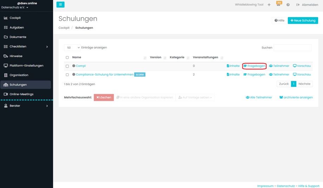Click the question mark help icon in top bar

tap(288, 5)
